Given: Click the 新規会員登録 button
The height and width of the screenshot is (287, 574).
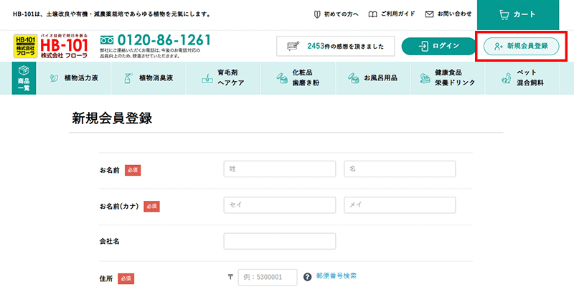Looking at the screenshot, I should 521,46.
